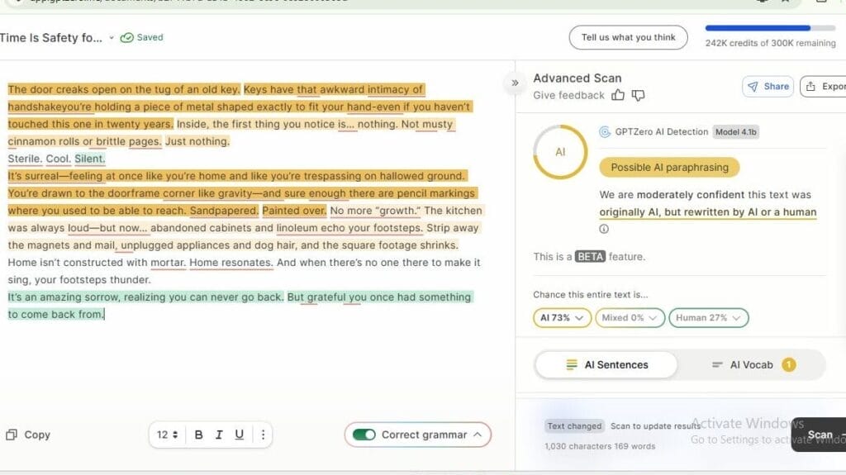Click the Saved status check icon

point(126,38)
